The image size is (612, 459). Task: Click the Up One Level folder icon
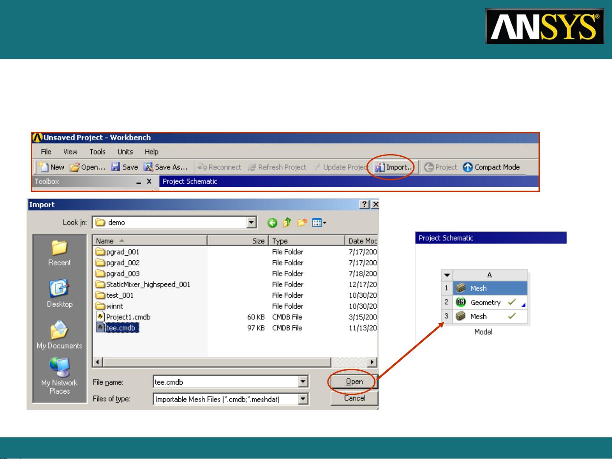287,222
